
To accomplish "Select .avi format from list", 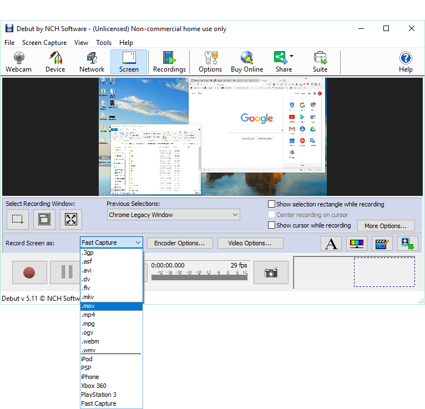I will (x=112, y=270).
